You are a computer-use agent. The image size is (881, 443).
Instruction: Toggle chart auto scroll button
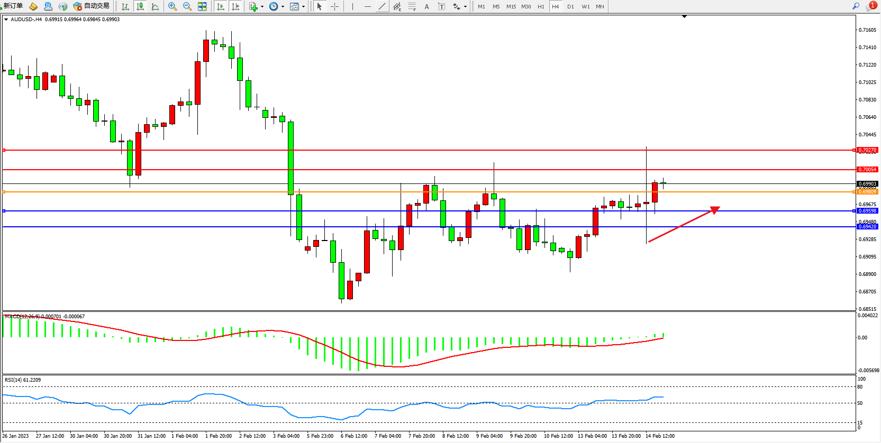point(221,6)
